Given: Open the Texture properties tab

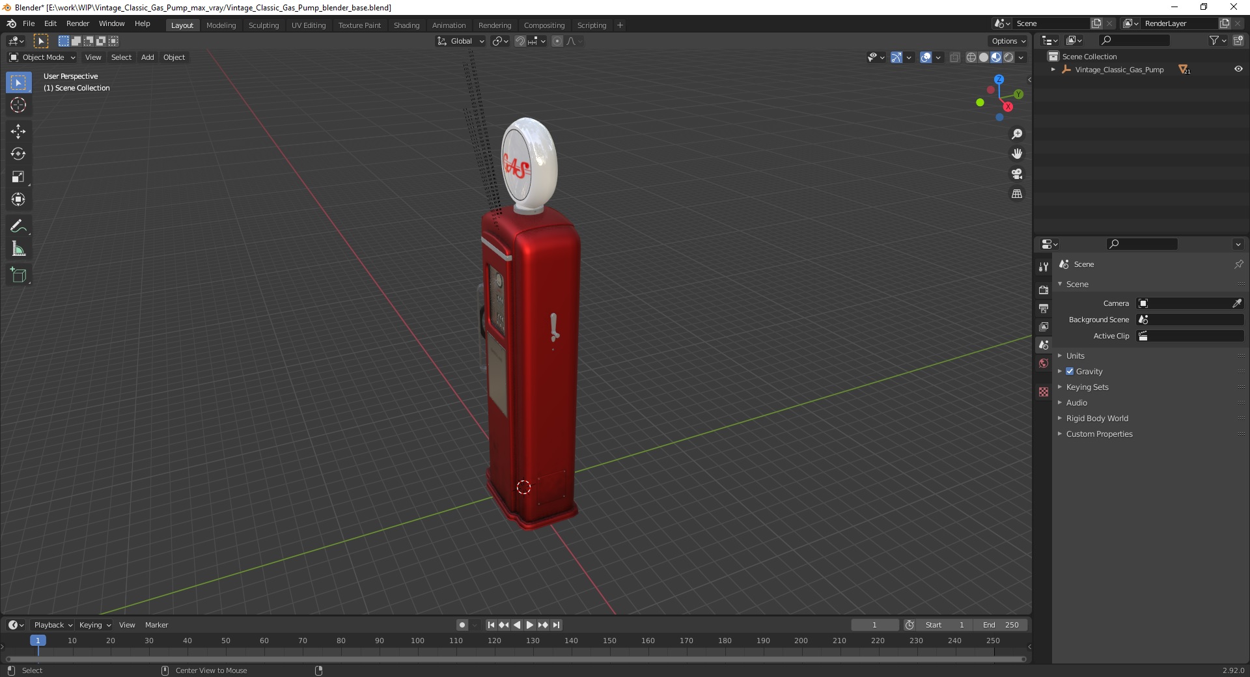Looking at the screenshot, I should [1044, 392].
